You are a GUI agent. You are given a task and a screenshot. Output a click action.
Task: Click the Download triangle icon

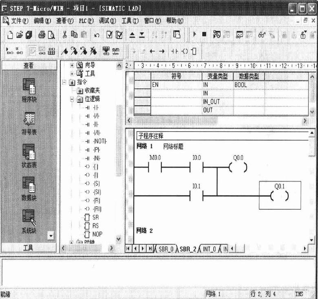tap(142, 35)
